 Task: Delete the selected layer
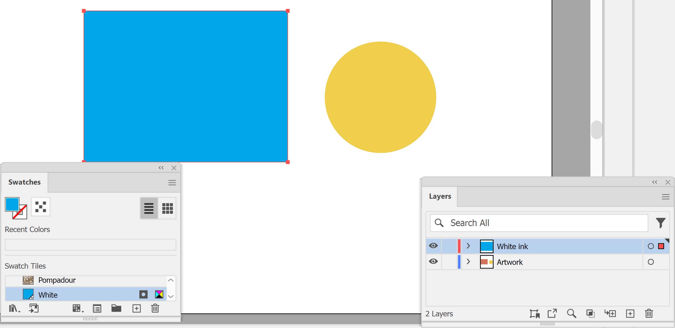[649, 313]
